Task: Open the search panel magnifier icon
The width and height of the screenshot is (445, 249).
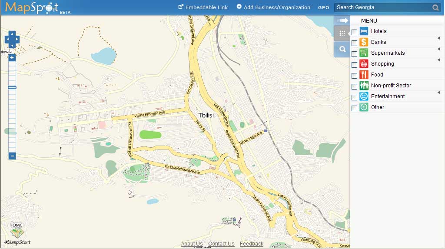Action: coord(342,49)
